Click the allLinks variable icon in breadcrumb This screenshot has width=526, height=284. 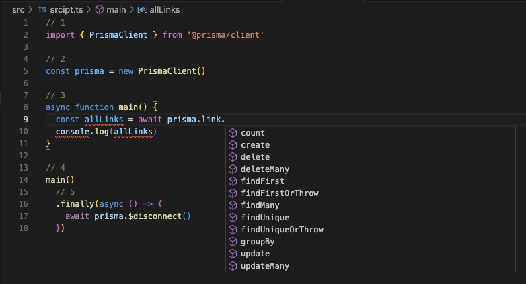pyautogui.click(x=143, y=10)
